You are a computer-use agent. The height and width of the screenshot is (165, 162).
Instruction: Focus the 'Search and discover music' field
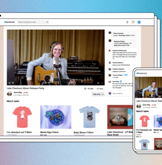(x=33, y=22)
